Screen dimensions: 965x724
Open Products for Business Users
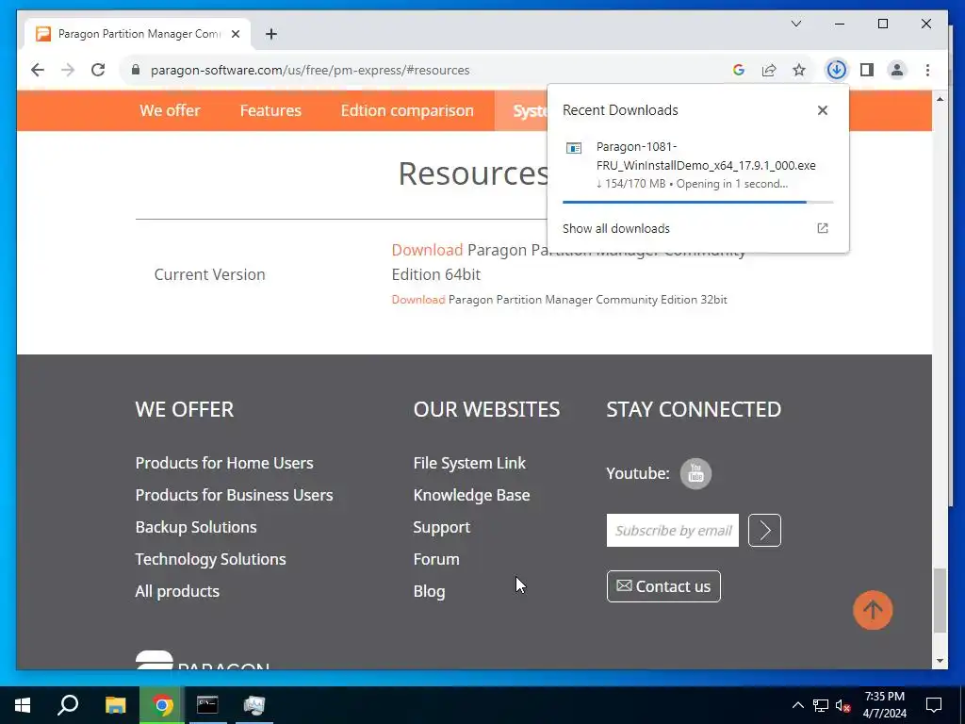[234, 495]
